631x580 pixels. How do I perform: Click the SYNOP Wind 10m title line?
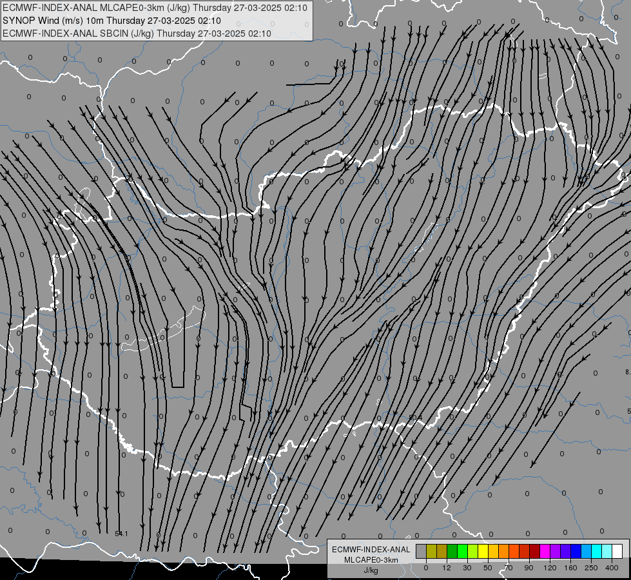pos(112,21)
